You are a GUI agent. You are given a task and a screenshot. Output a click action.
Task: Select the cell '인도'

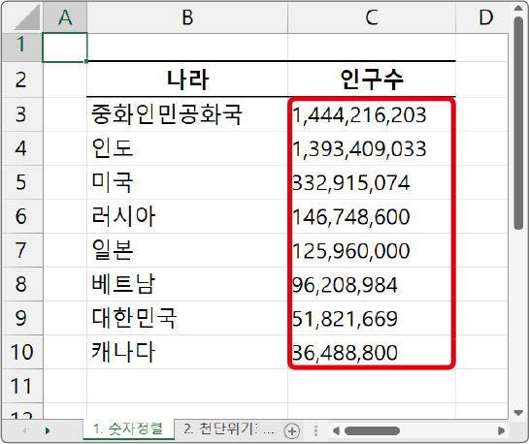(187, 148)
